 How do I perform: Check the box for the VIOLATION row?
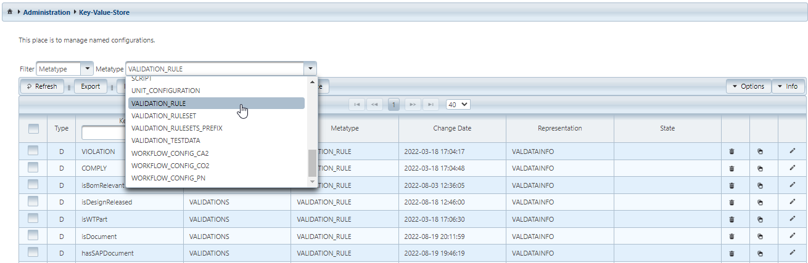[33, 151]
